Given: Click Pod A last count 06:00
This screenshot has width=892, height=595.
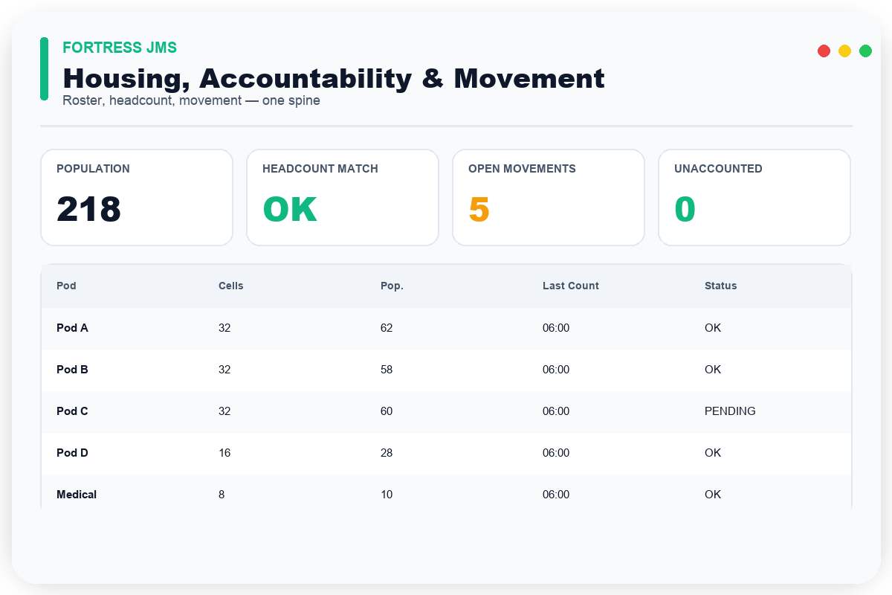Looking at the screenshot, I should tap(556, 328).
